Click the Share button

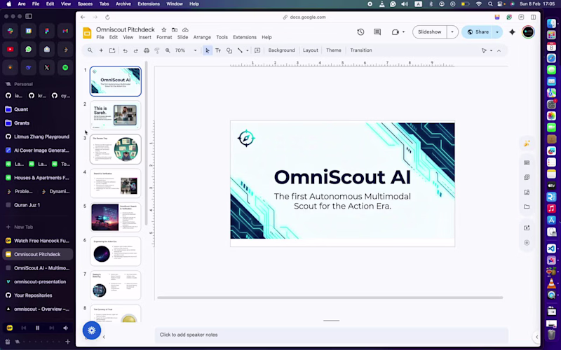[x=478, y=31]
